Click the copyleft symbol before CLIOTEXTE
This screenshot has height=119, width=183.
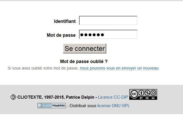(13, 97)
